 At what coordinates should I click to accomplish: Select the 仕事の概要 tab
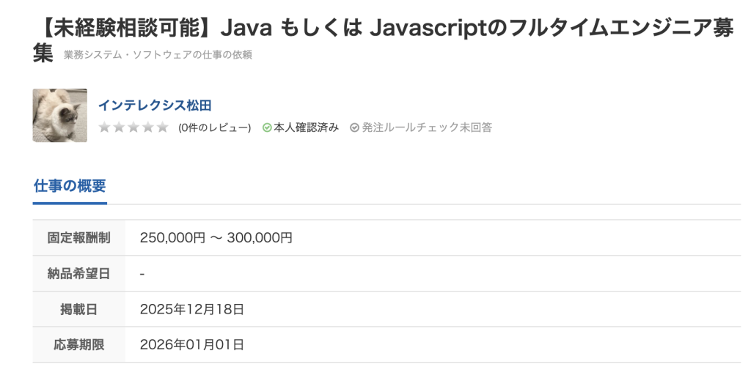pos(70,186)
